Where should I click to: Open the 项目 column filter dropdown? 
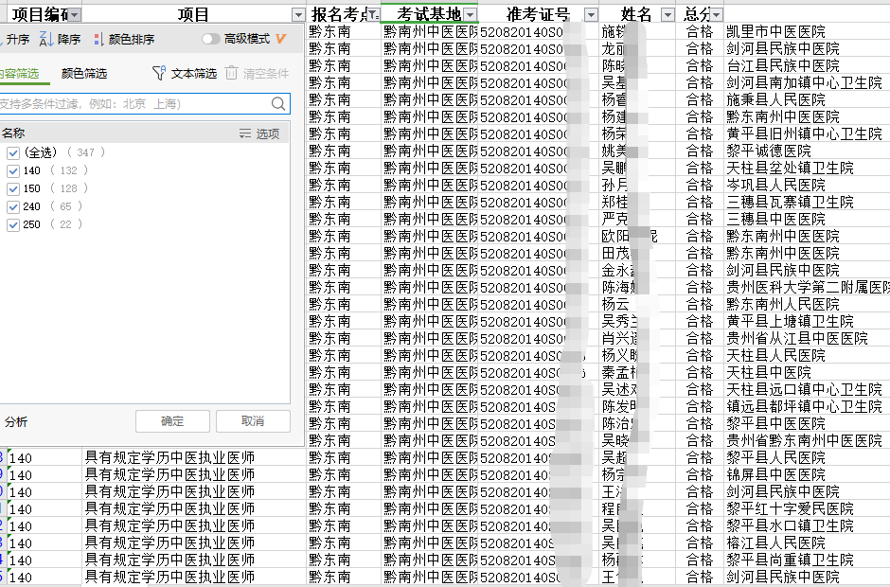[x=298, y=14]
